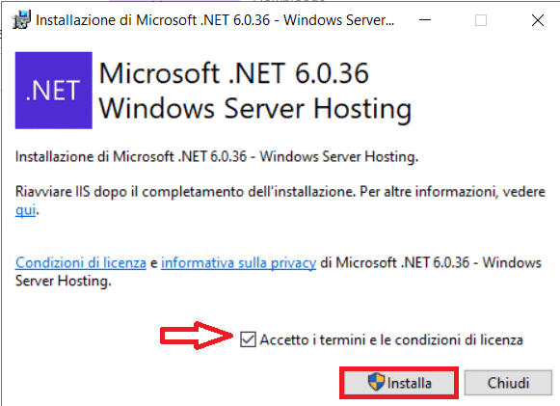Click the trailing 'Server Hosting.' license text
This screenshot has width=560, height=406.
pyautogui.click(x=64, y=281)
